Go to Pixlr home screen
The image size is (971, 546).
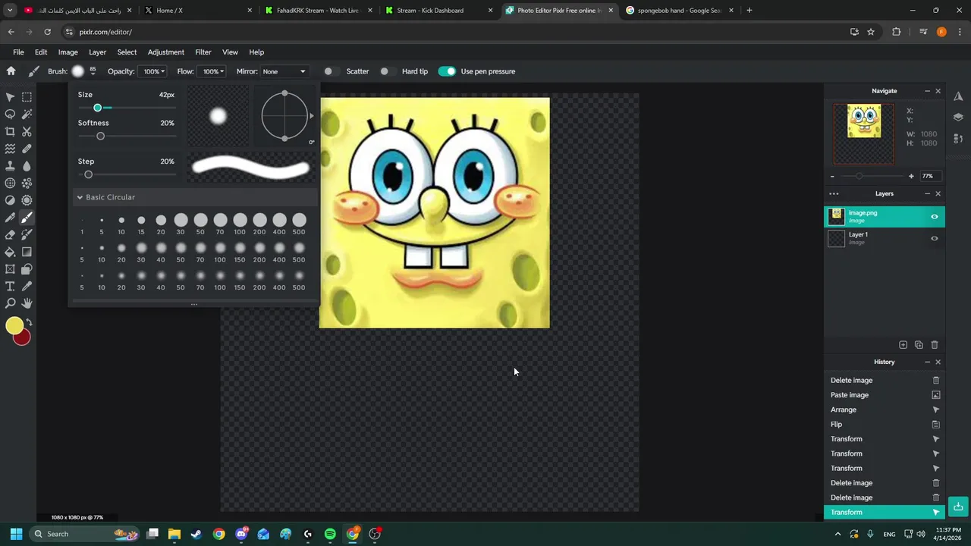pyautogui.click(x=11, y=71)
